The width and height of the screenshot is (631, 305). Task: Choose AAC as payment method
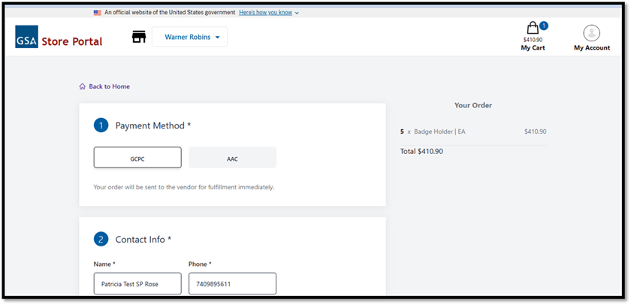point(232,158)
